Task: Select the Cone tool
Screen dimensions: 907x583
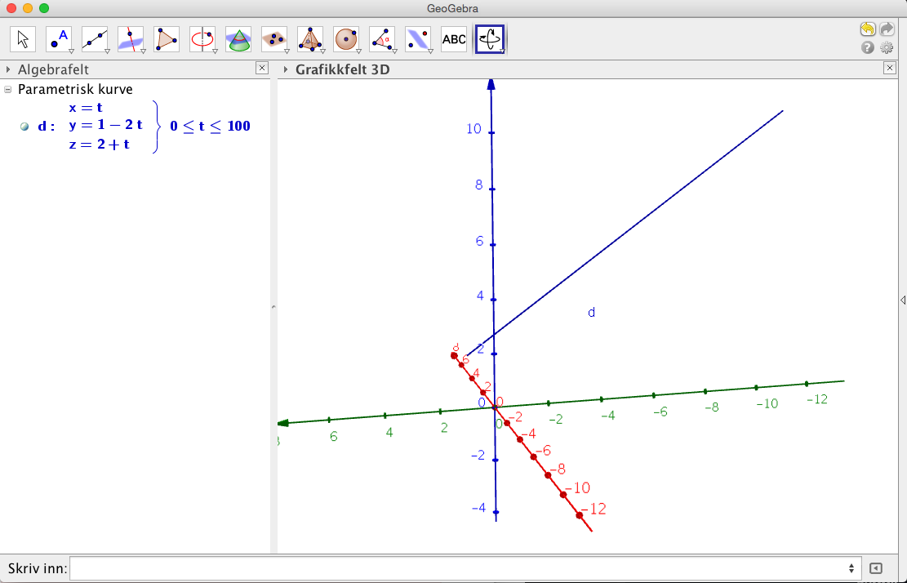Action: (238, 38)
